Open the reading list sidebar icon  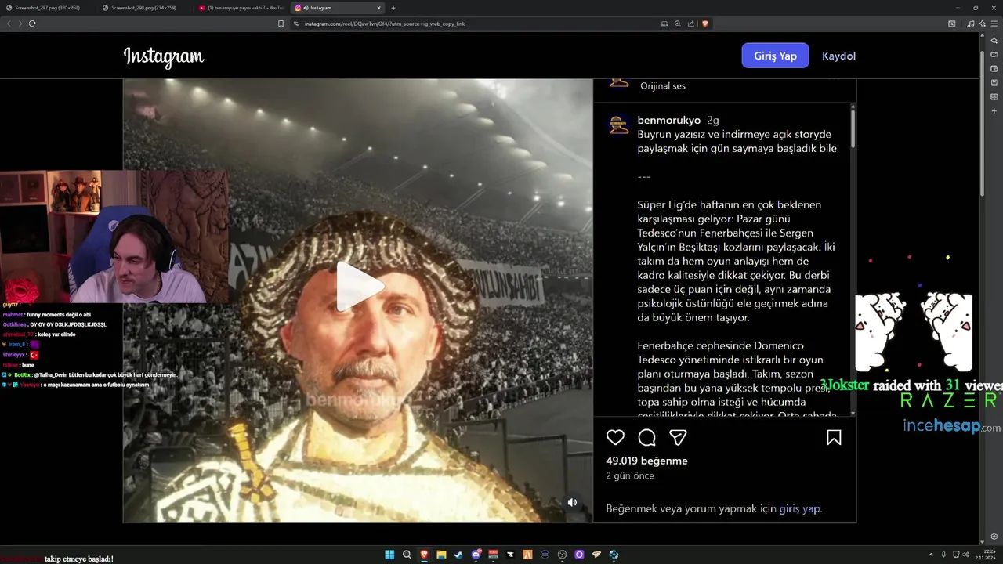(994, 96)
